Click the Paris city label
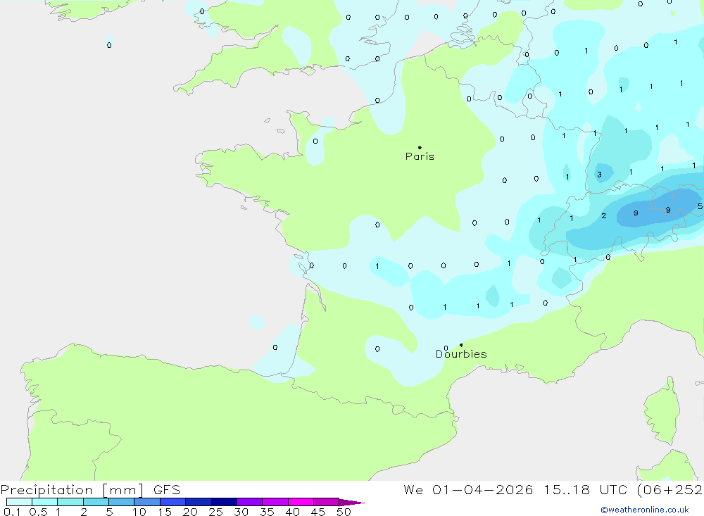704x516 pixels. (x=420, y=156)
